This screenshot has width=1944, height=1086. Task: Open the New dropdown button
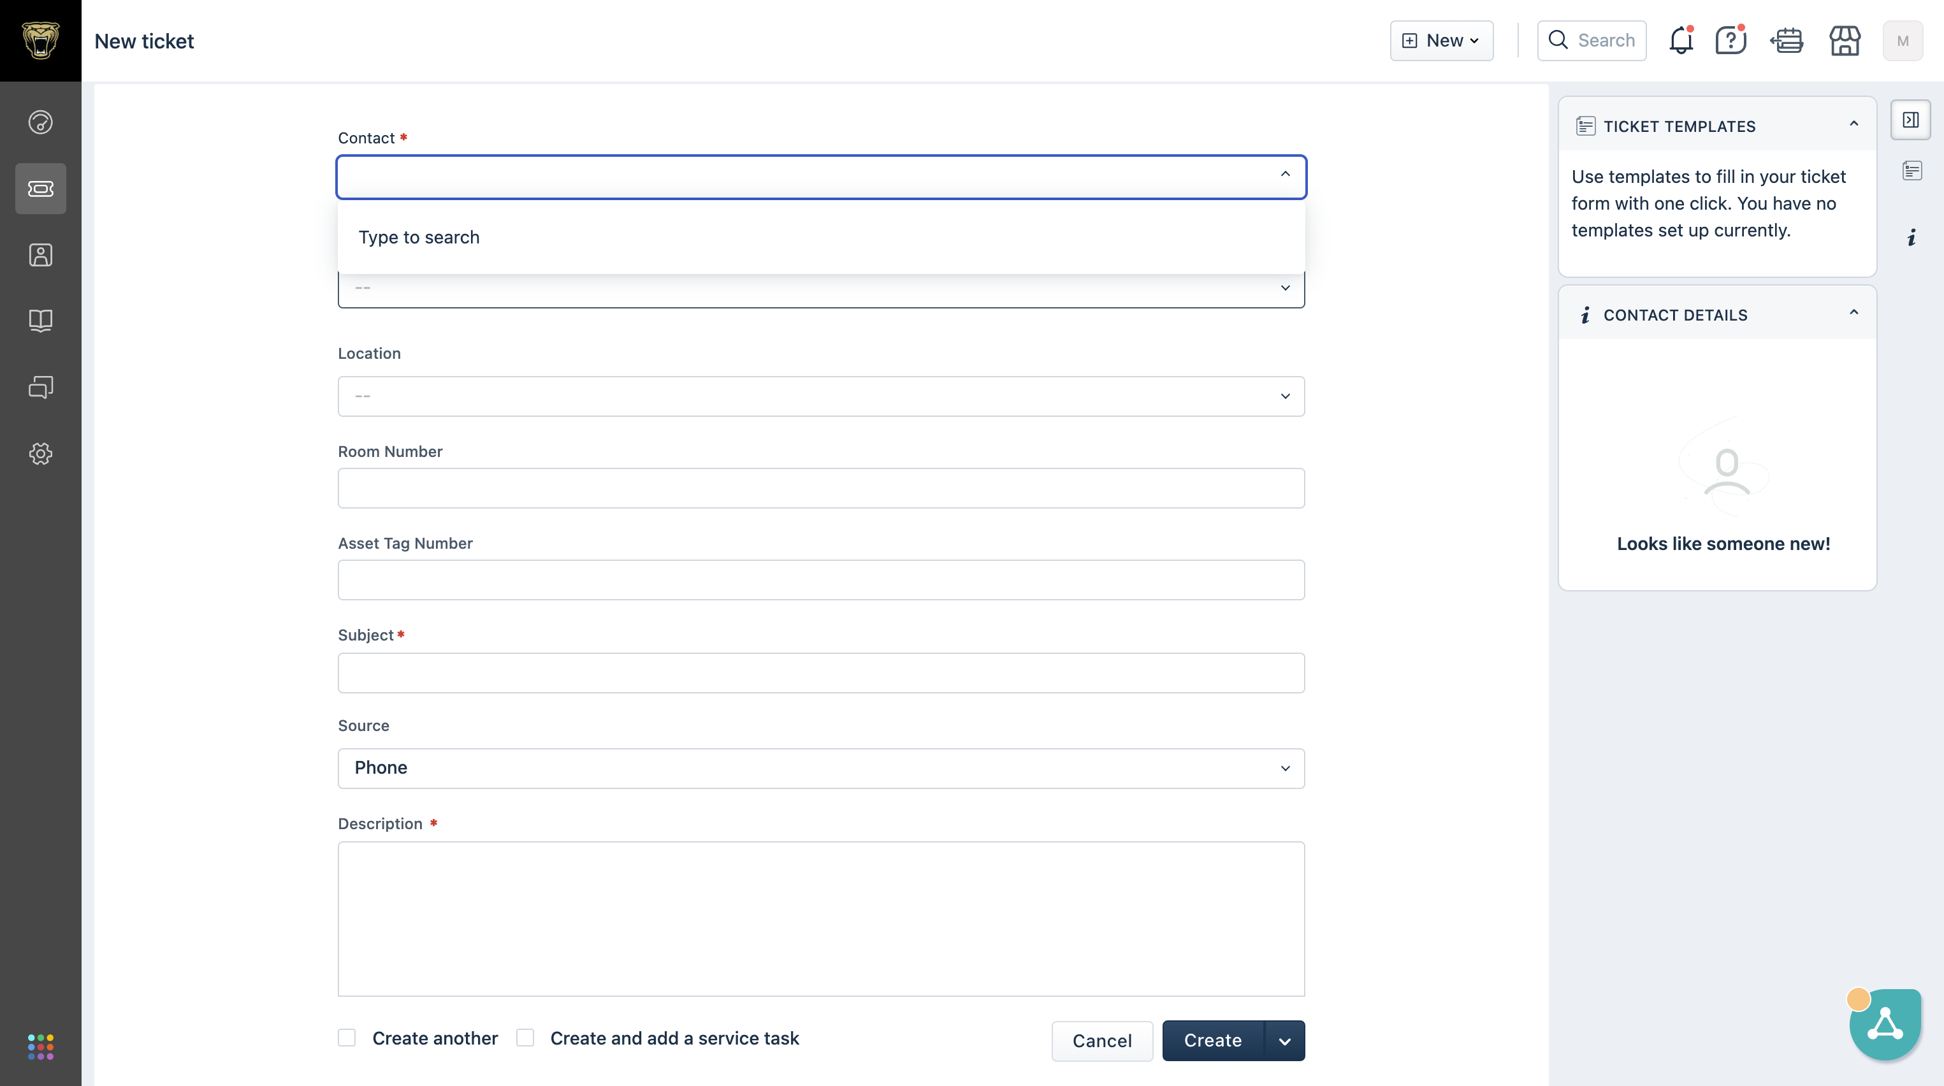(x=1441, y=41)
